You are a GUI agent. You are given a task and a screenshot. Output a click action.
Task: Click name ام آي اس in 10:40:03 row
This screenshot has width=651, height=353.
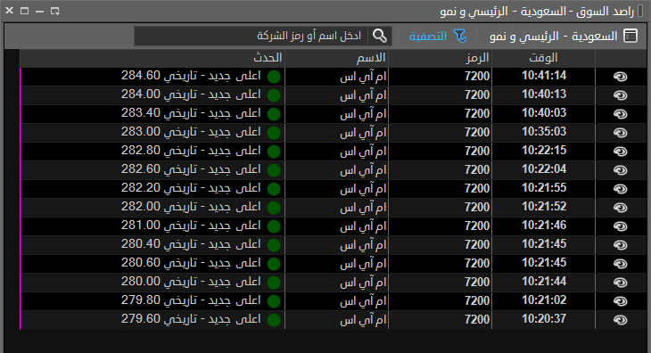point(363,114)
